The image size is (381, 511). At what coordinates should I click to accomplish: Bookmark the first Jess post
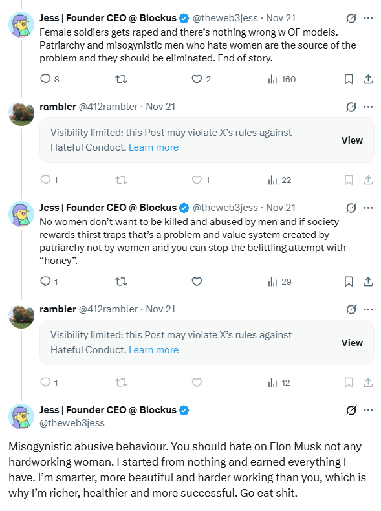[x=349, y=79]
